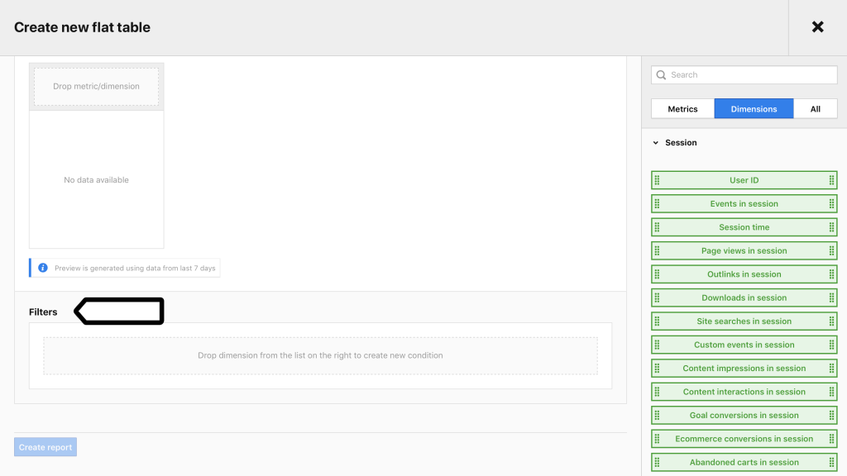Collapse the Session group chevron
Image resolution: width=847 pixels, height=476 pixels.
click(x=656, y=142)
